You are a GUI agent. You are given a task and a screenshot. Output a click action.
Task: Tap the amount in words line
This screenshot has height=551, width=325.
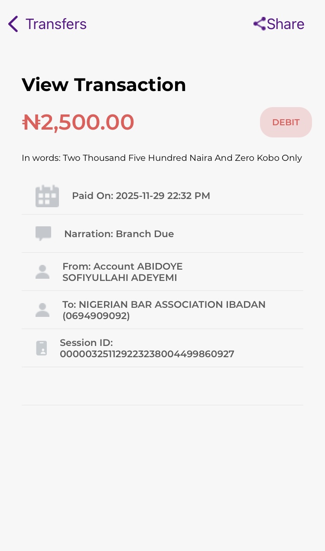(162, 158)
